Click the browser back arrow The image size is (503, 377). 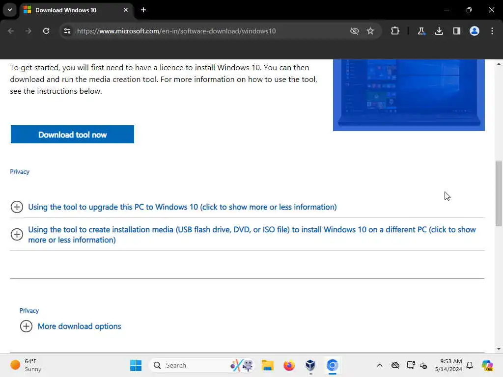[x=11, y=31]
